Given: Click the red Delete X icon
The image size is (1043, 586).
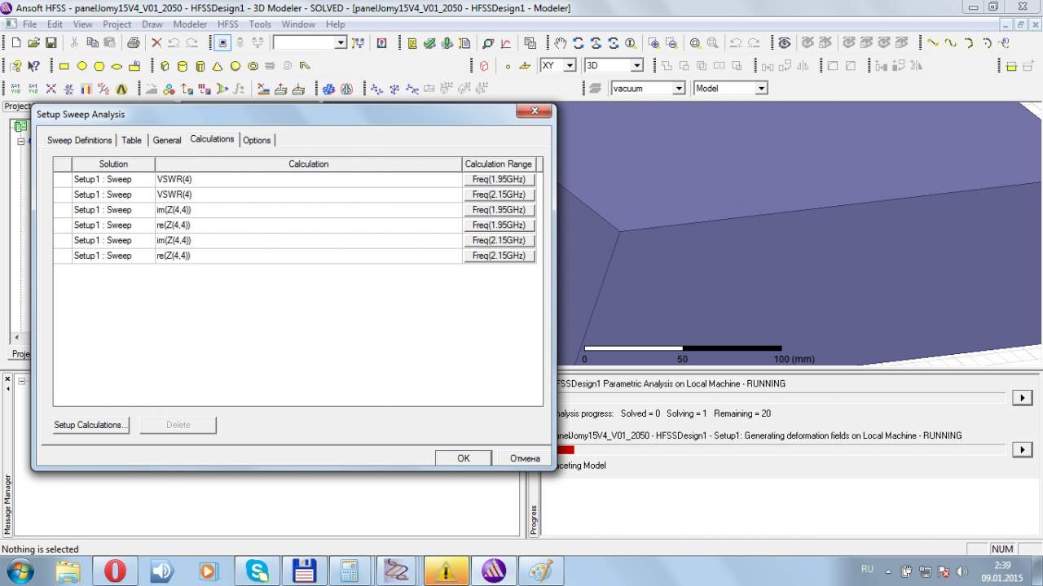Looking at the screenshot, I should [x=156, y=43].
